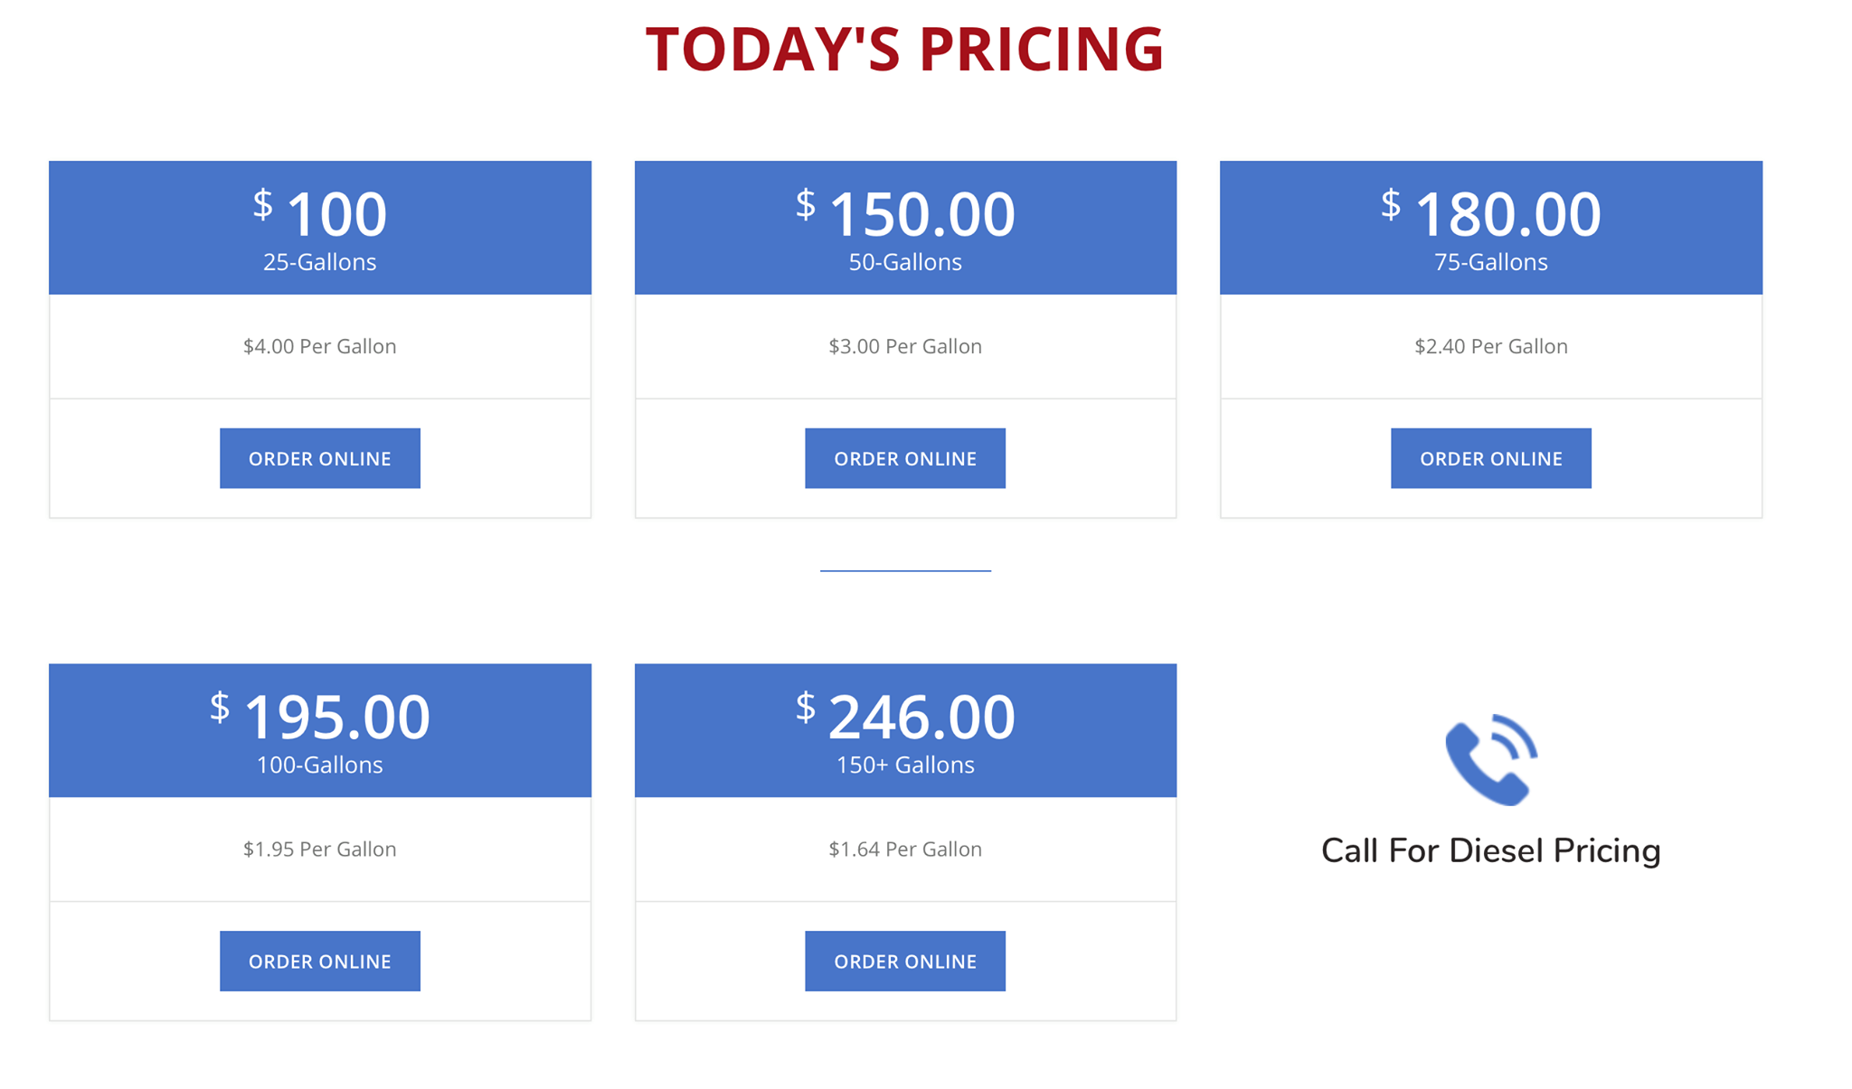1852x1089 pixels.
Task: Click the blue horizontal divider line
Action: click(904, 570)
